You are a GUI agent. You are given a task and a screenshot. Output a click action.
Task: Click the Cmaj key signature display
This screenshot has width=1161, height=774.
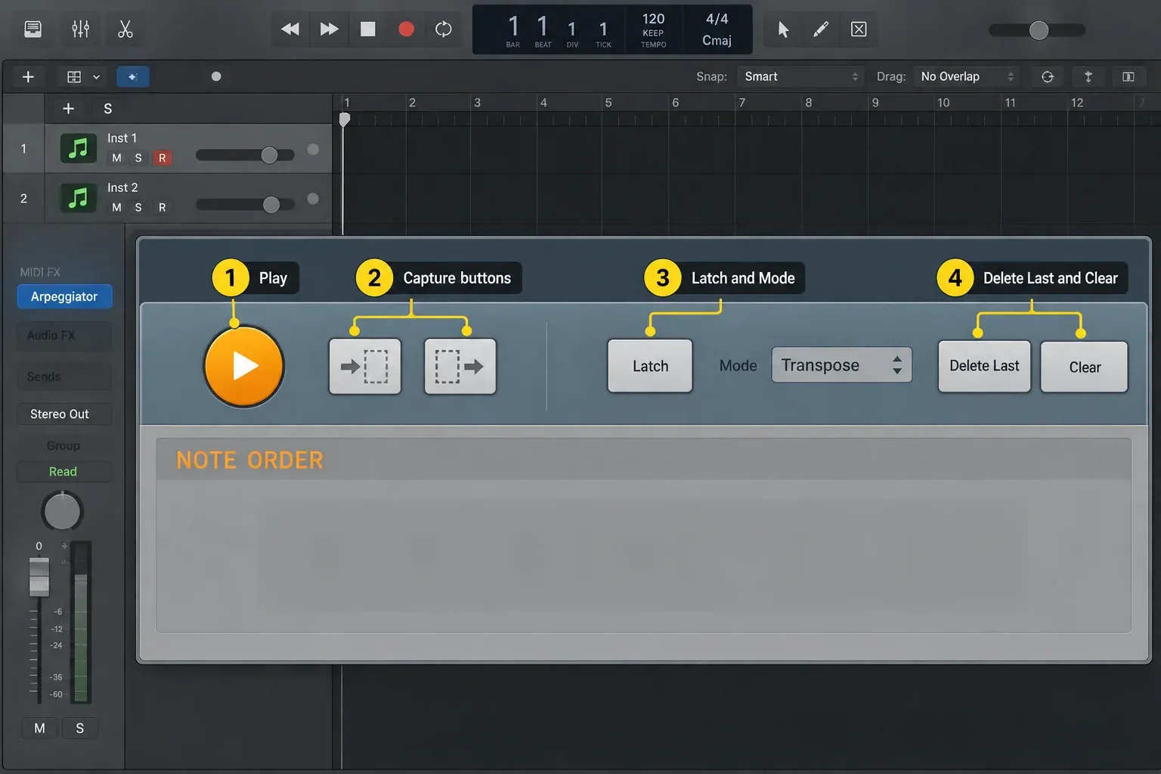(x=717, y=40)
